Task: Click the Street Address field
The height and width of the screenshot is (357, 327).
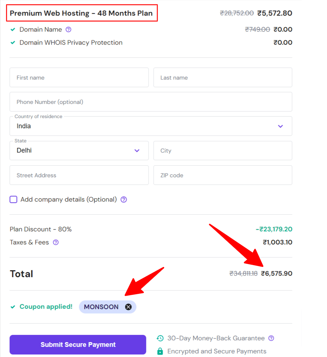Action: [x=79, y=175]
